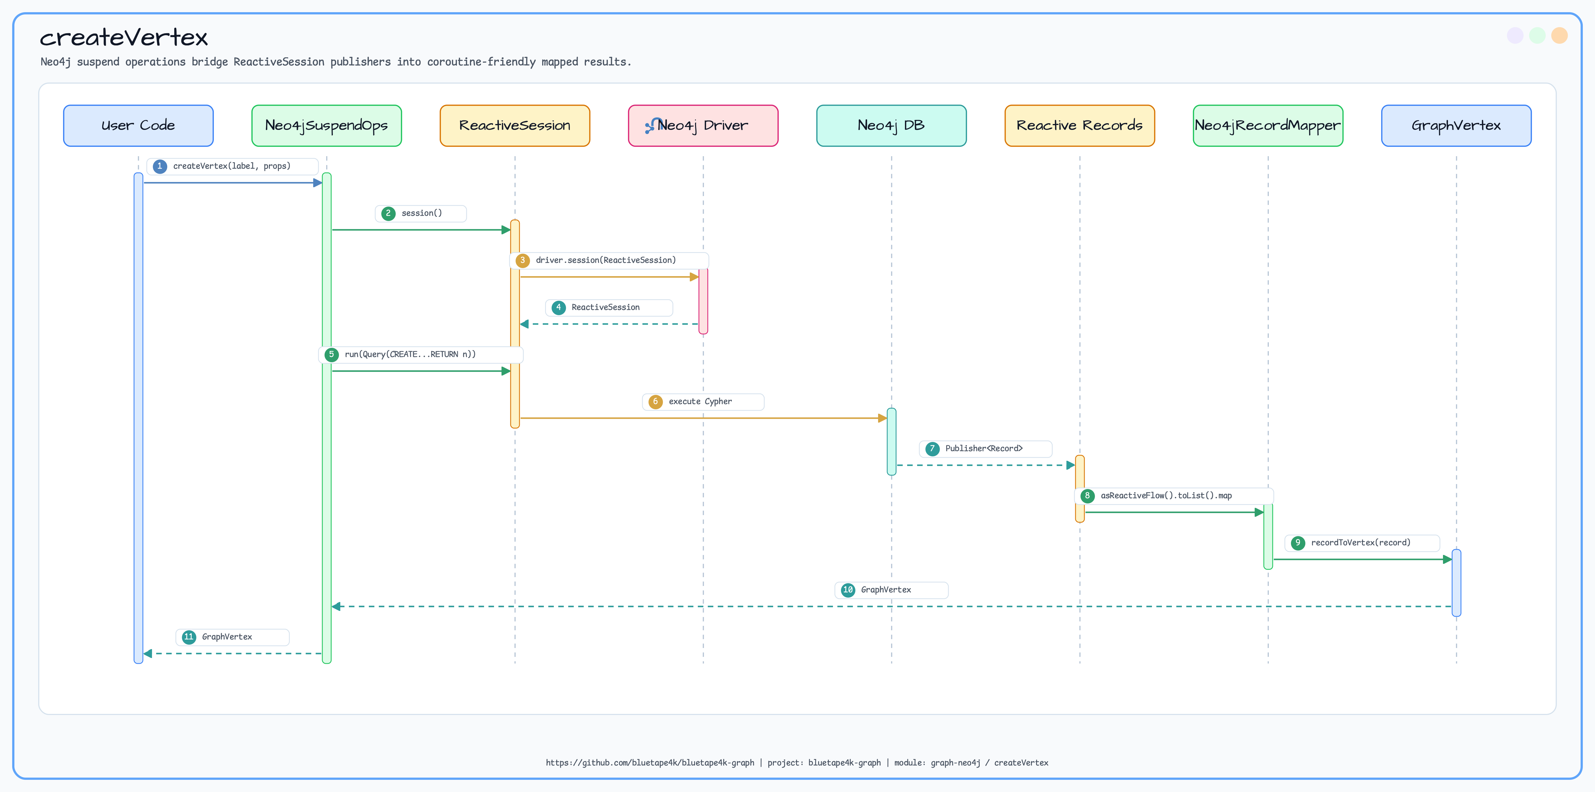
Task: Click step 3 number badge
Action: (523, 261)
